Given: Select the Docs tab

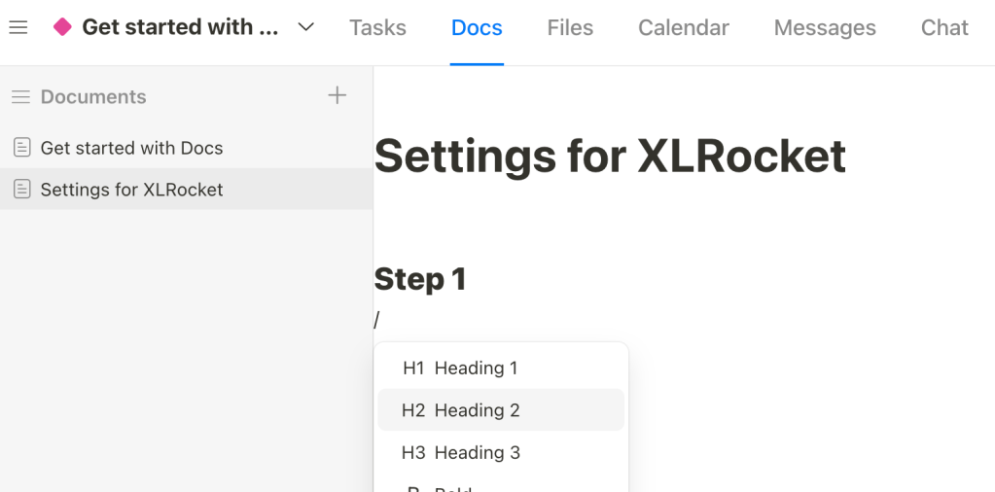Looking at the screenshot, I should (477, 28).
